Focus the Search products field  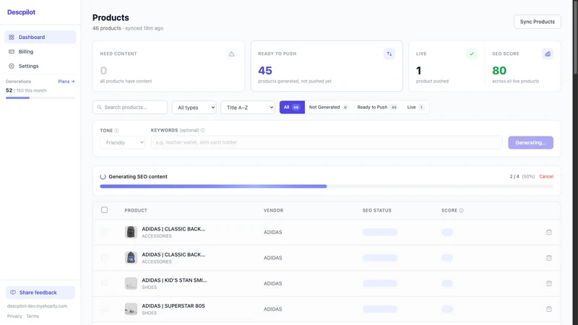click(130, 107)
